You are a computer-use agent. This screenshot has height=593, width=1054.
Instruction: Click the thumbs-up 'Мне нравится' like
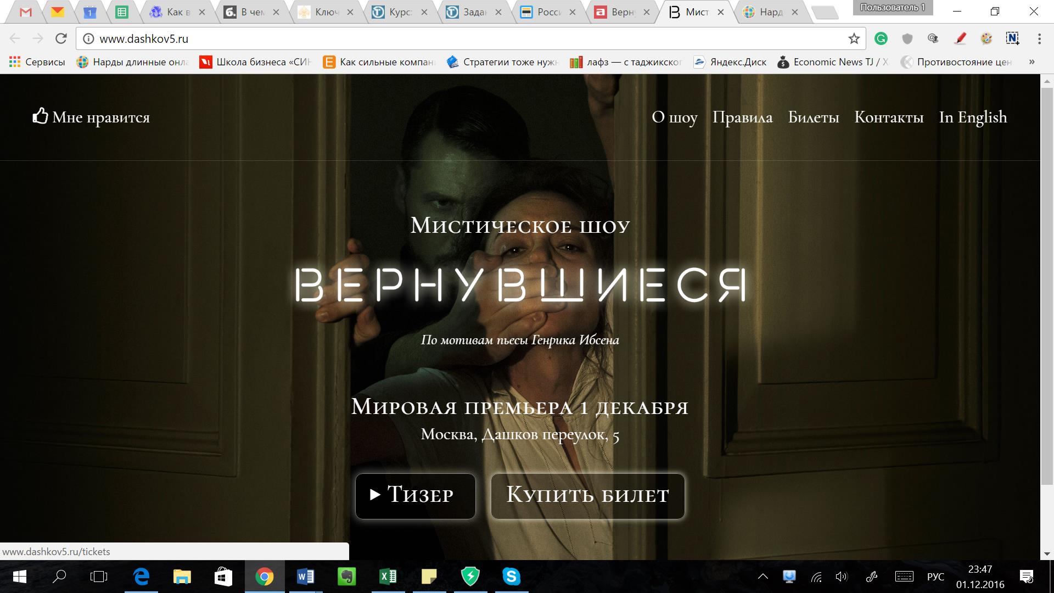coord(91,117)
